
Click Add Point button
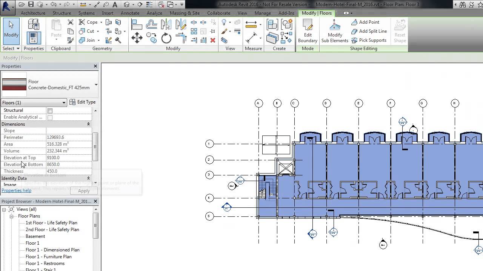(x=365, y=22)
